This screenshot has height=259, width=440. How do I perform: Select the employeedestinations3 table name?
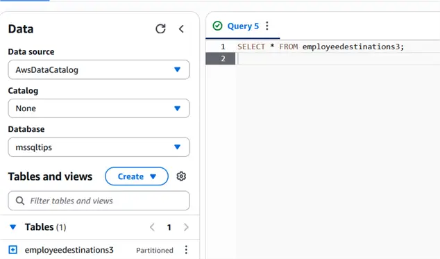69,250
